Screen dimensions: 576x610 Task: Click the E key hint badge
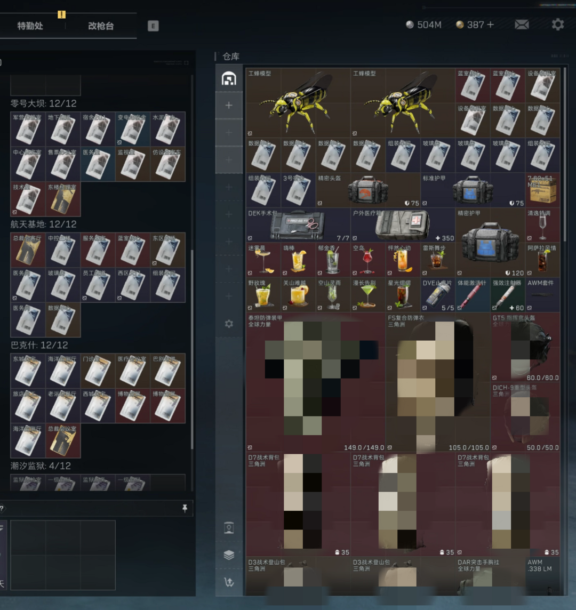153,26
